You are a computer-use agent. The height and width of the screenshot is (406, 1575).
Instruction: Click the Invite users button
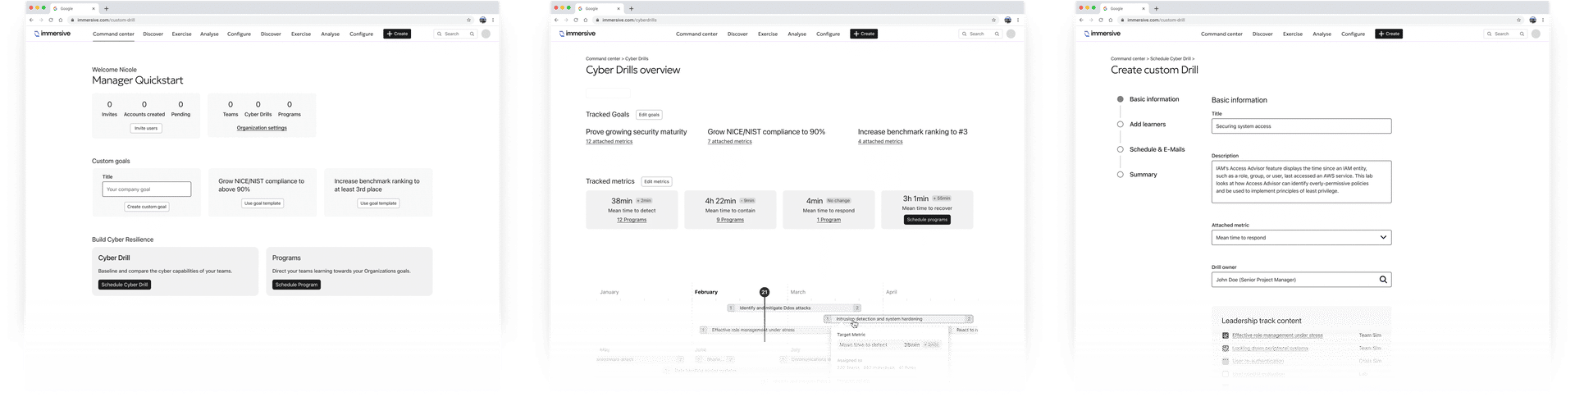pyautogui.click(x=145, y=128)
